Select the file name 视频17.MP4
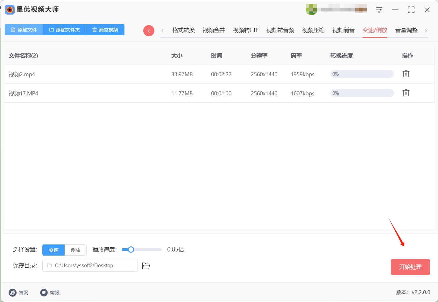438x302 pixels. (x=23, y=93)
